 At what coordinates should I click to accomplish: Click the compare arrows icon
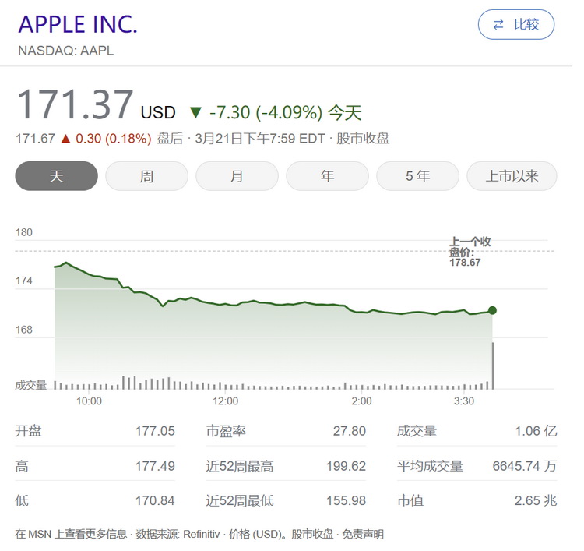coord(498,25)
